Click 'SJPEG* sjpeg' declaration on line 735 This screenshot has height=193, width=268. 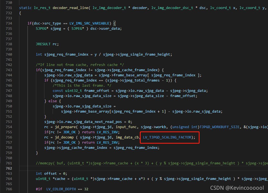click(x=48, y=29)
